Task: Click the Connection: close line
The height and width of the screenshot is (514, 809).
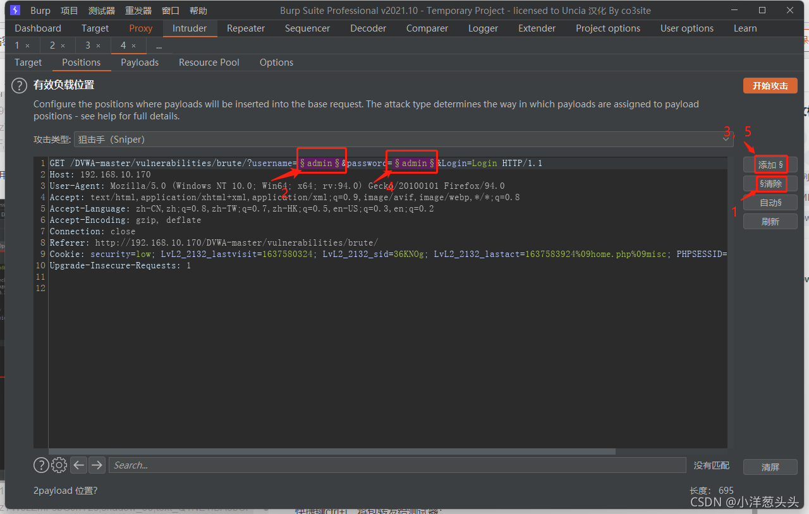Action: pos(92,231)
